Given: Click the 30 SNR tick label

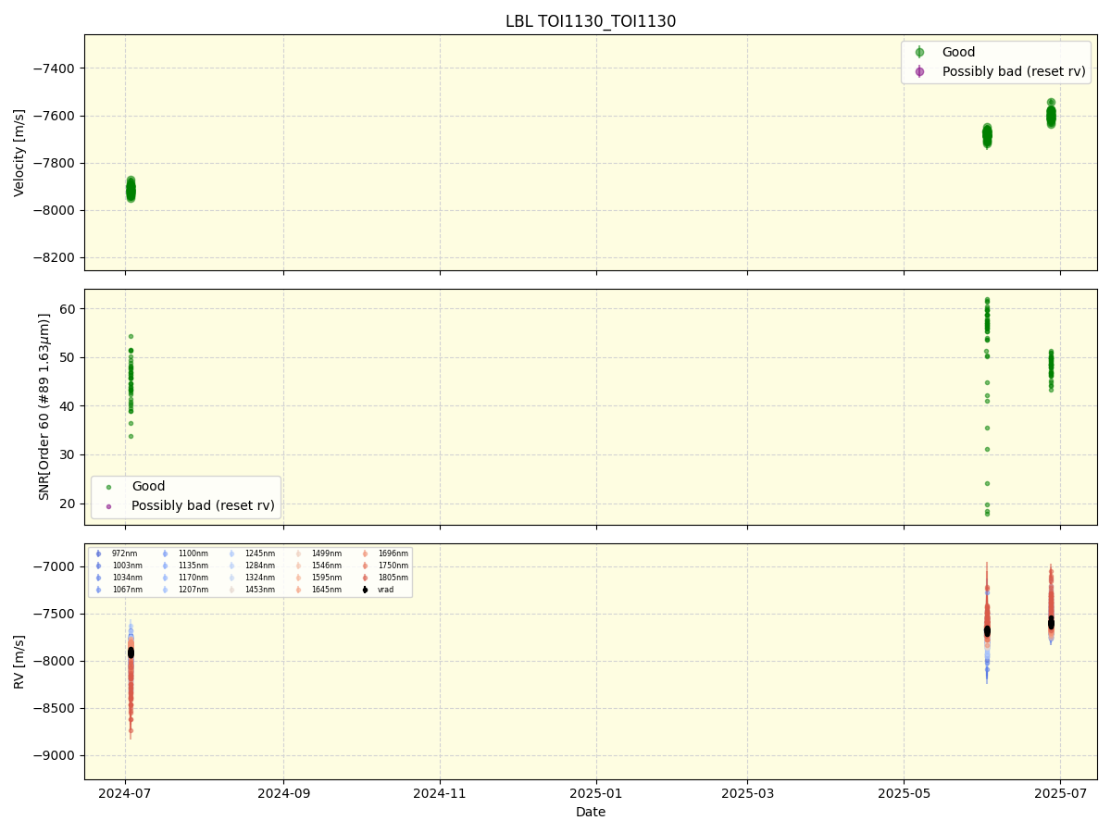Looking at the screenshot, I should [69, 454].
